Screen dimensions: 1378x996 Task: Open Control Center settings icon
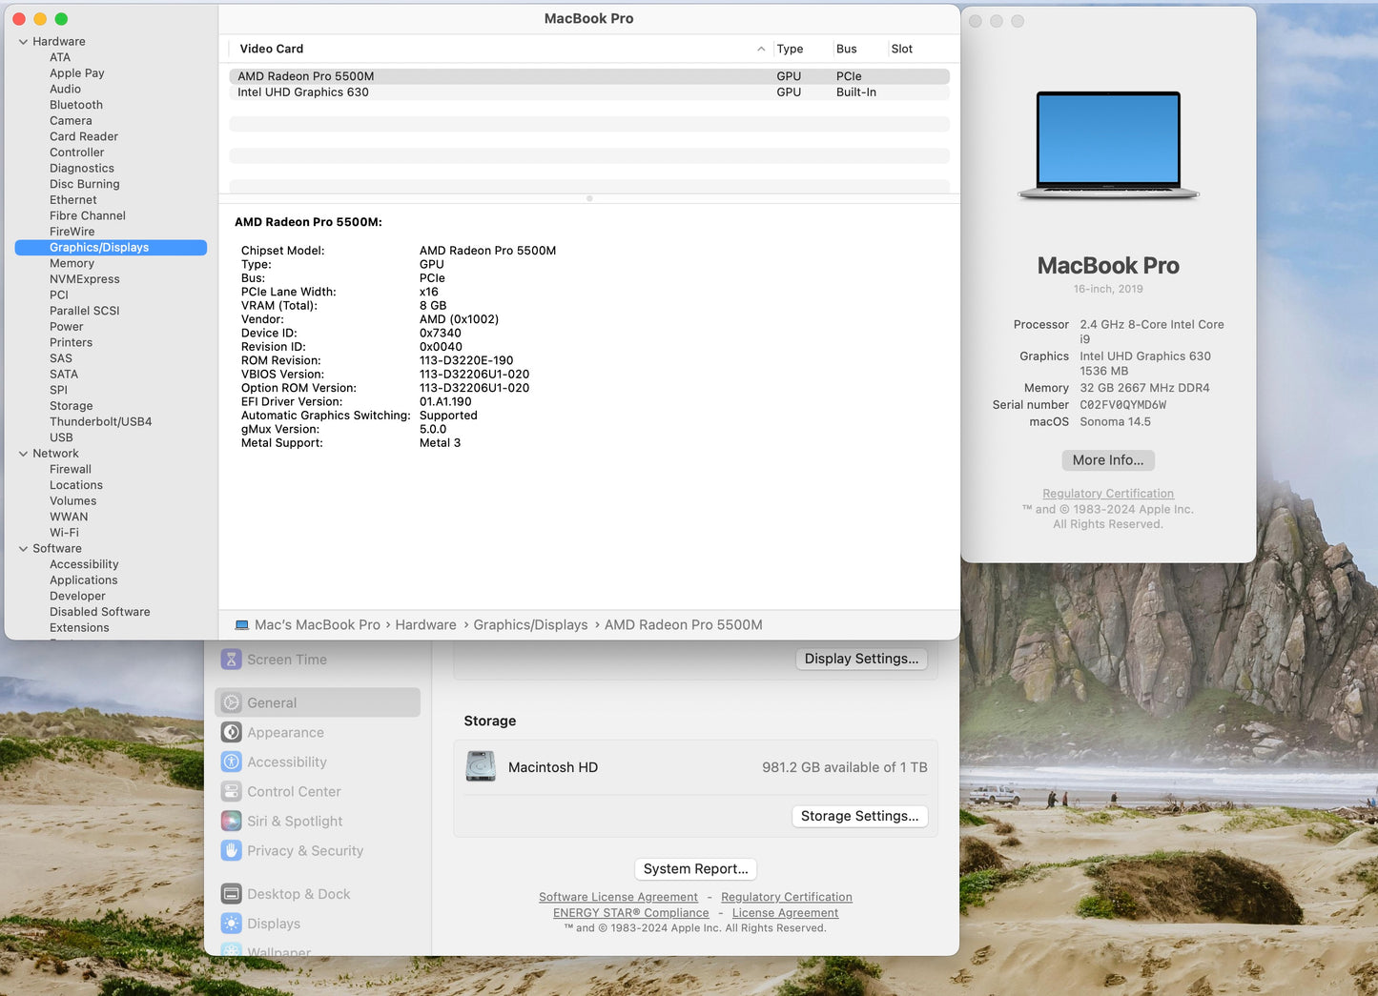pos(231,791)
